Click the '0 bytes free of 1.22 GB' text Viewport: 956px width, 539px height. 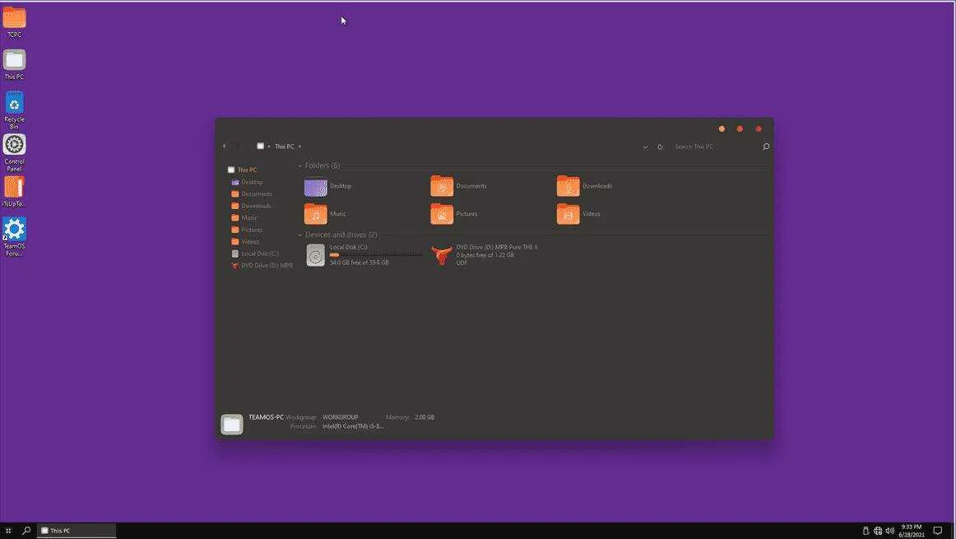[x=485, y=255]
